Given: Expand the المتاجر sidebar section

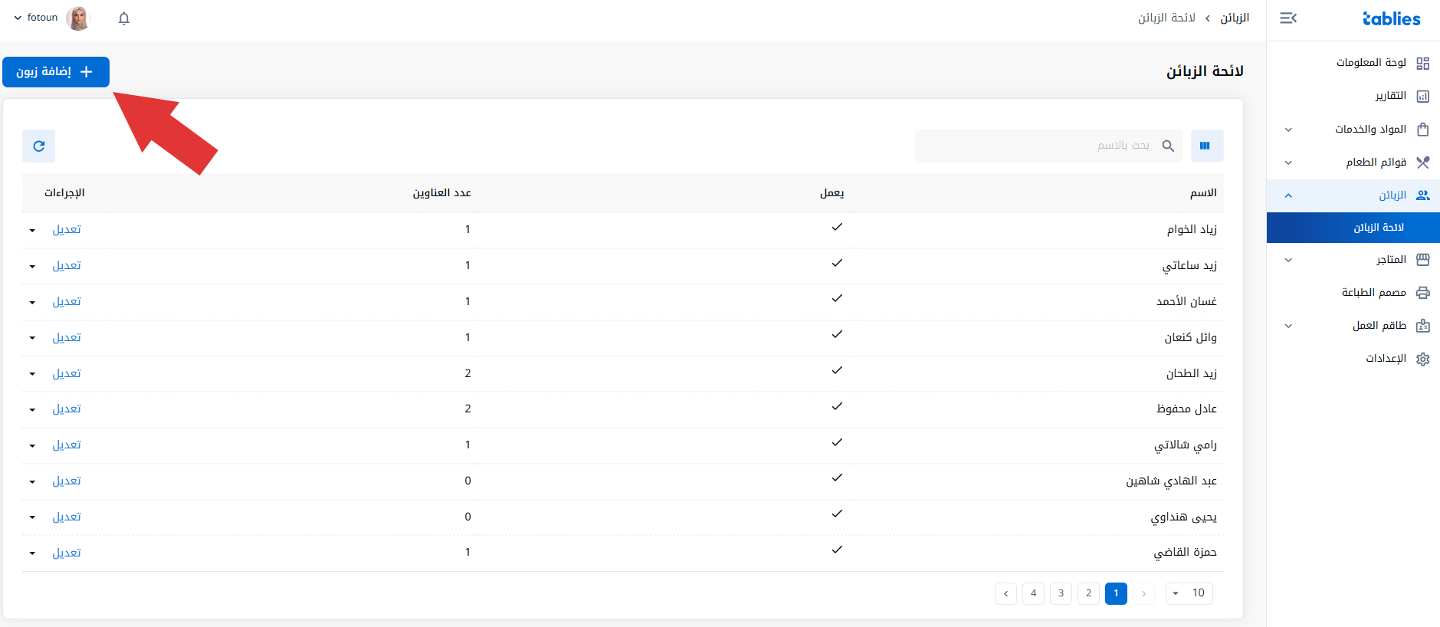Looking at the screenshot, I should click(1288, 260).
